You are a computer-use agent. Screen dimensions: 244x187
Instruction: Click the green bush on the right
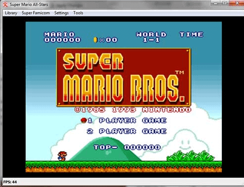click(x=191, y=156)
